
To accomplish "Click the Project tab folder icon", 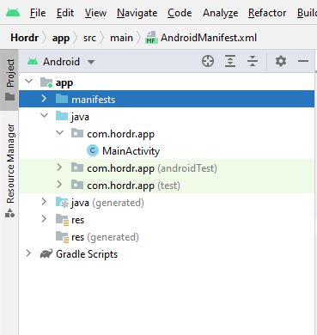I will click(x=9, y=97).
